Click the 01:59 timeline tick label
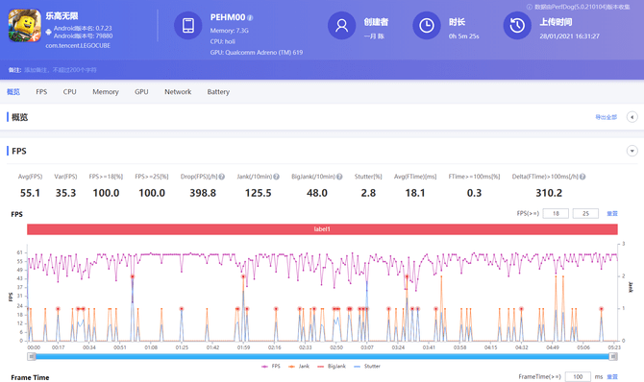The width and height of the screenshot is (644, 382). tap(243, 347)
